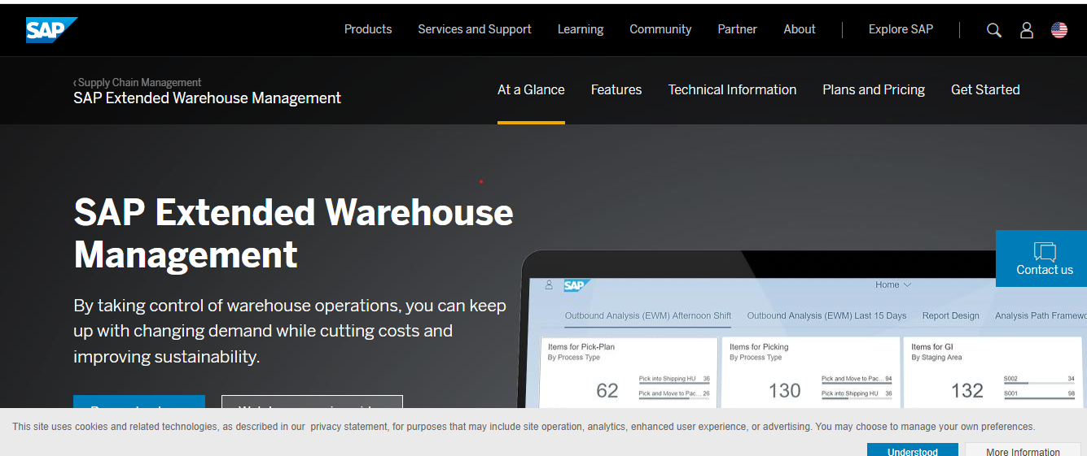Go to the Get Started tab
The image size is (1087, 456).
(985, 89)
